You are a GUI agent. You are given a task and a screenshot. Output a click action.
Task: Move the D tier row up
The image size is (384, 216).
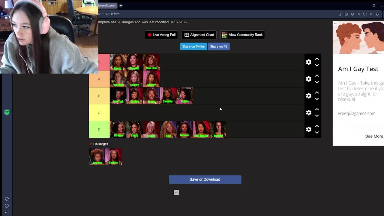(x=317, y=126)
